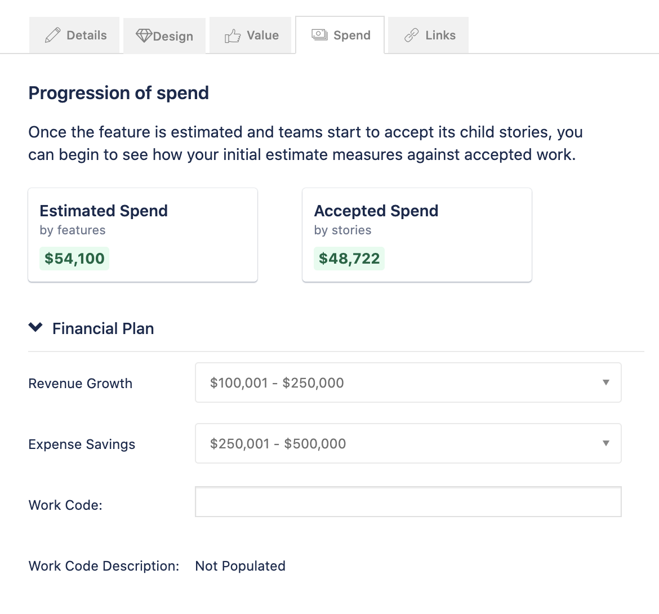Click the $48,722 accepted spend value
Image resolution: width=659 pixels, height=614 pixels.
349,259
